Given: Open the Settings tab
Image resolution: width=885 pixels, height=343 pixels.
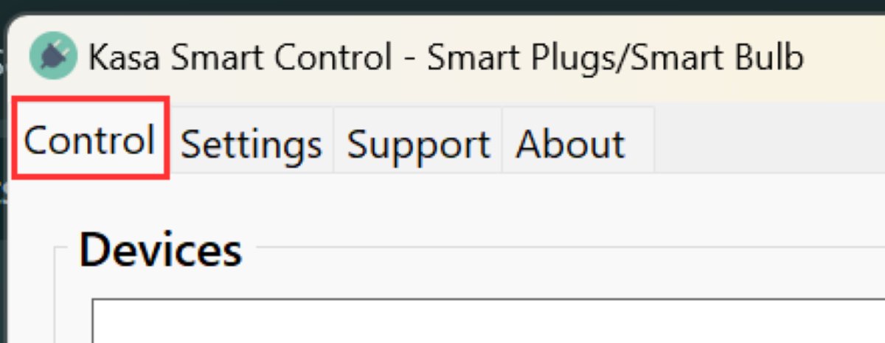Looking at the screenshot, I should click(251, 143).
